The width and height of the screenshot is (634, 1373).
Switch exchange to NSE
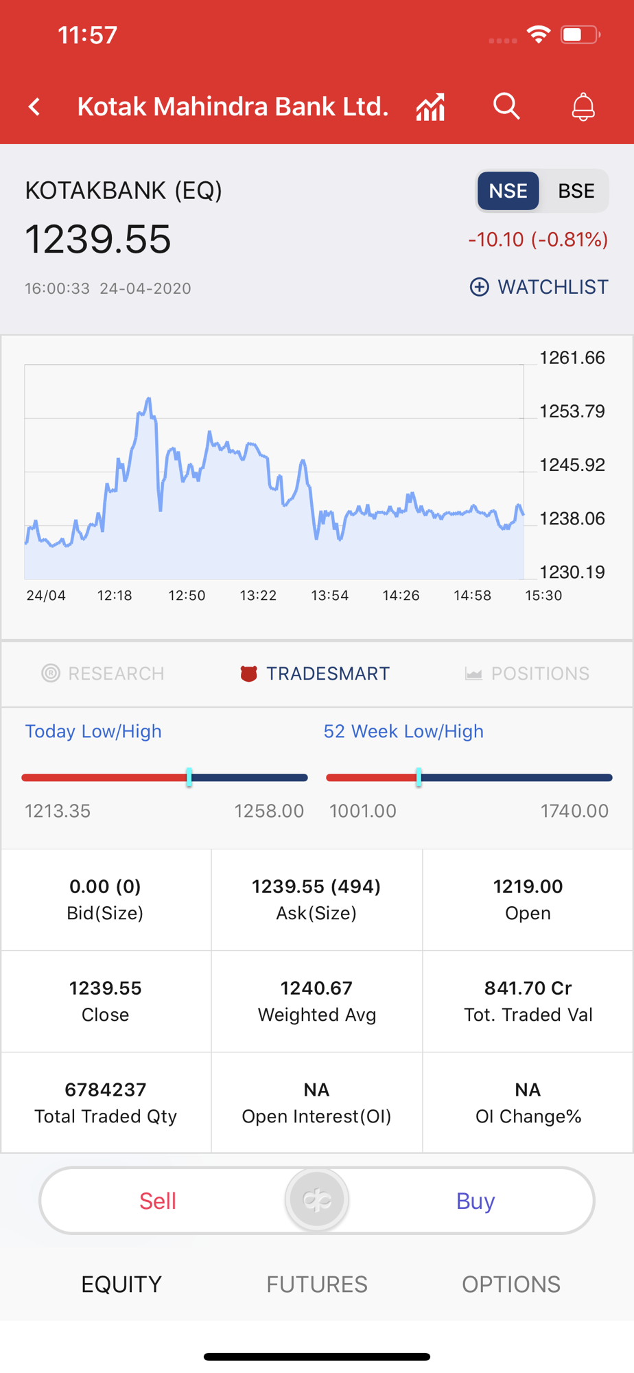[508, 191]
